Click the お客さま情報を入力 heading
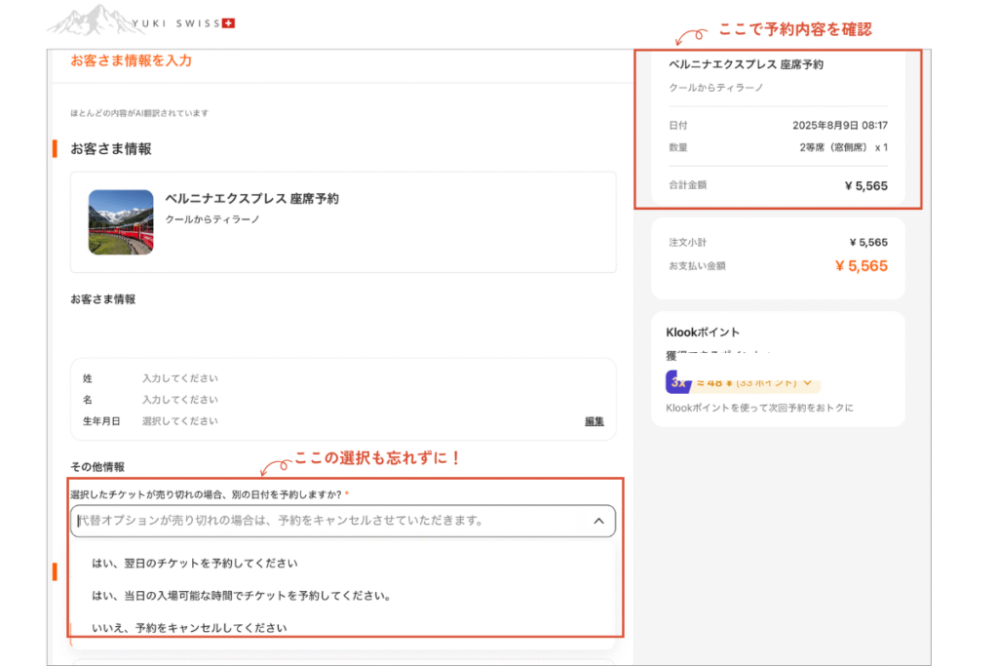 tap(132, 60)
